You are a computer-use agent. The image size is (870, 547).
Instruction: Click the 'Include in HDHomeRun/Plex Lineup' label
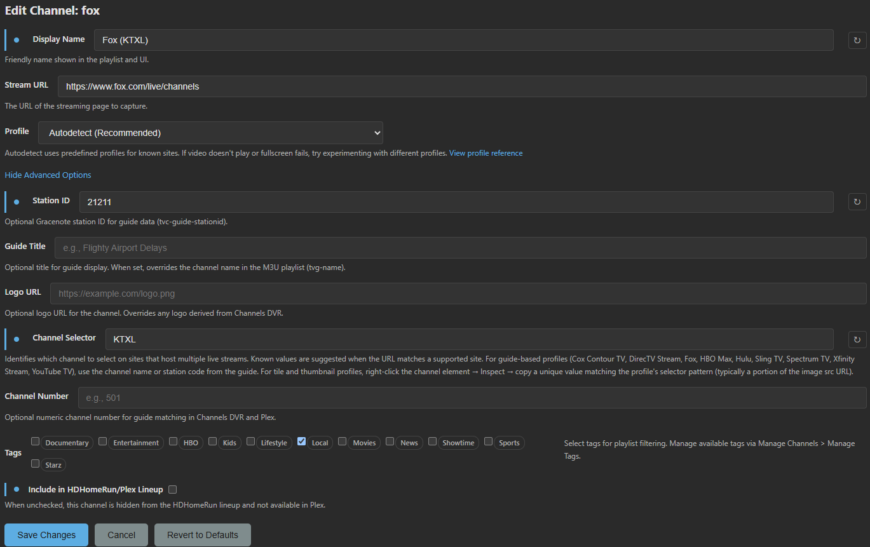coord(95,490)
